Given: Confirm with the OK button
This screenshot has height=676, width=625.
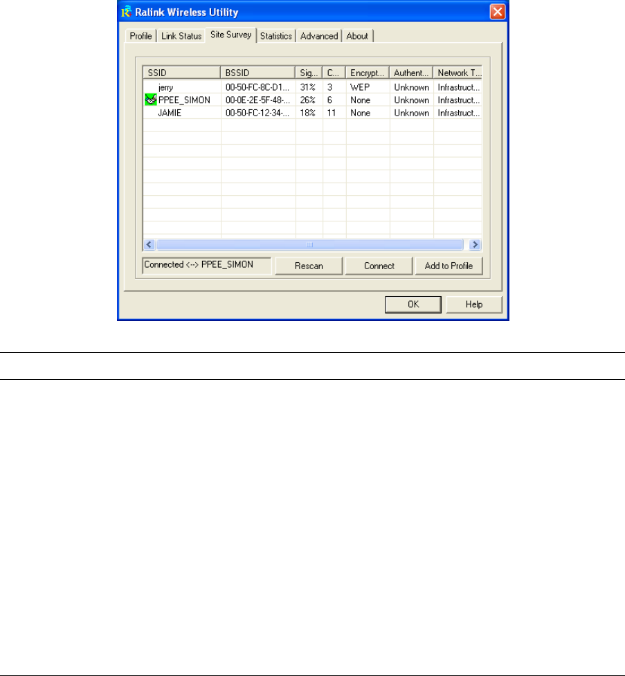Looking at the screenshot, I should coord(413,304).
